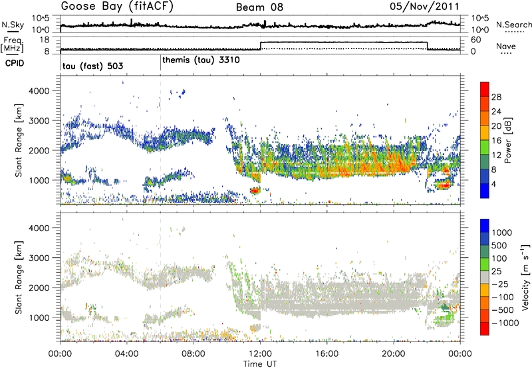Click 'Slant Range [km]' label of power panel
Screen dimensions: 532x368
pyautogui.click(x=19, y=140)
